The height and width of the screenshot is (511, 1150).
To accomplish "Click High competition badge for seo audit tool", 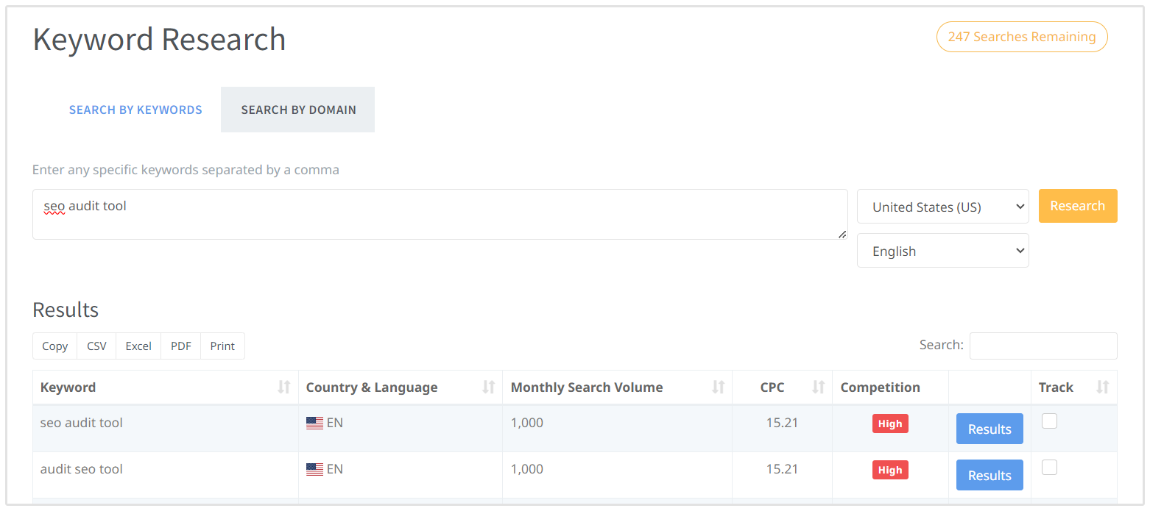I will point(889,424).
